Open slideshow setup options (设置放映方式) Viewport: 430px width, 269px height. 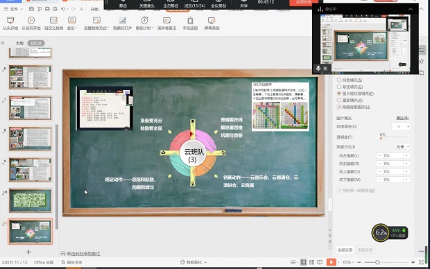[x=96, y=24]
